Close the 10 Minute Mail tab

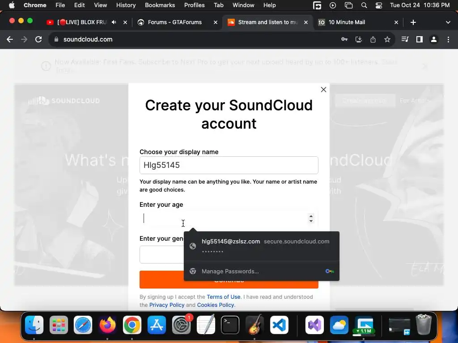[x=396, y=22]
